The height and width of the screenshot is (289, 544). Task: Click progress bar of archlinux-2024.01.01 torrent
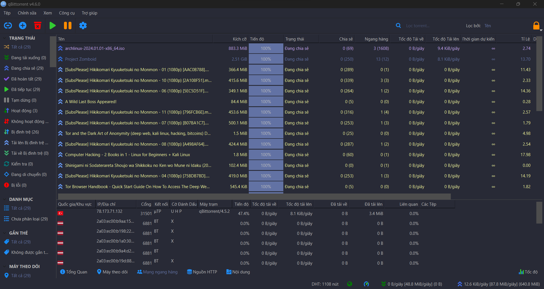(x=266, y=48)
